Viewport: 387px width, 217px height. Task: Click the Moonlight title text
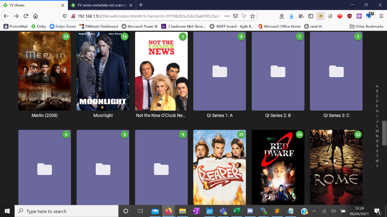[x=103, y=115]
